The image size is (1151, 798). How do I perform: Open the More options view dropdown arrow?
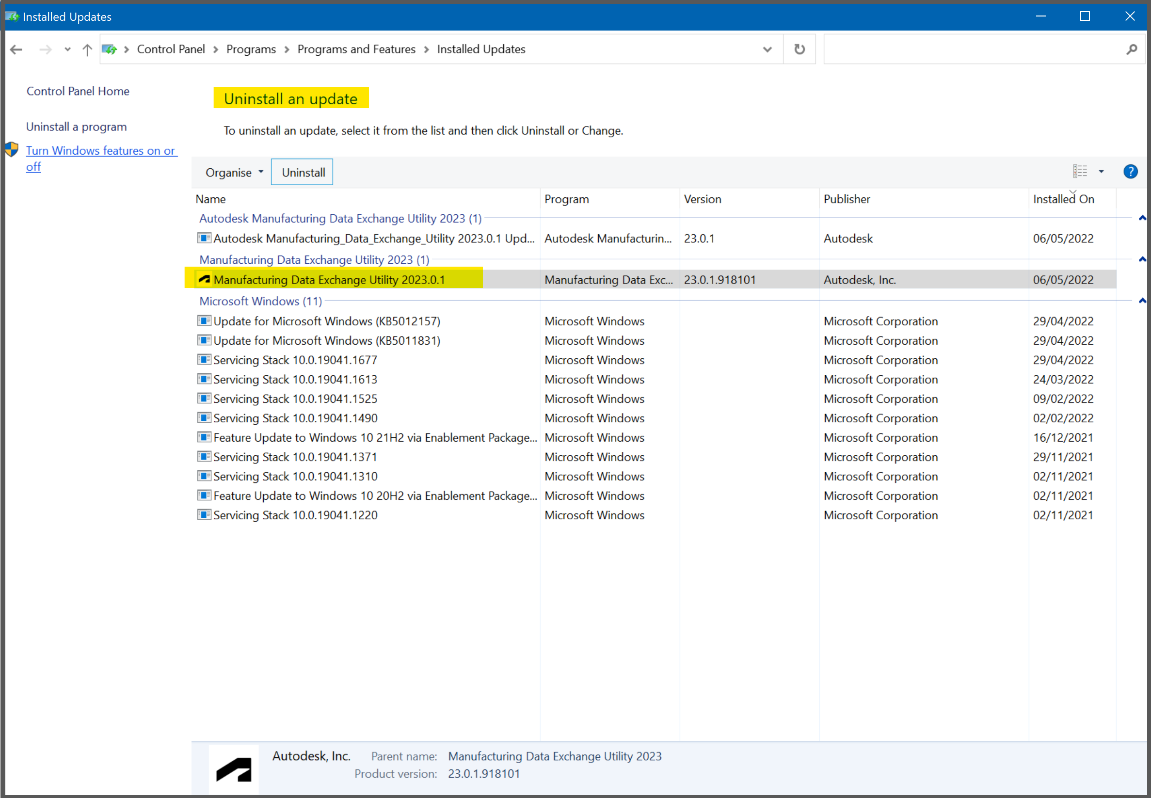point(1101,171)
